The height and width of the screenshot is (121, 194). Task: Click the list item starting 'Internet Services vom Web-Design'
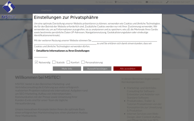click(144, 117)
